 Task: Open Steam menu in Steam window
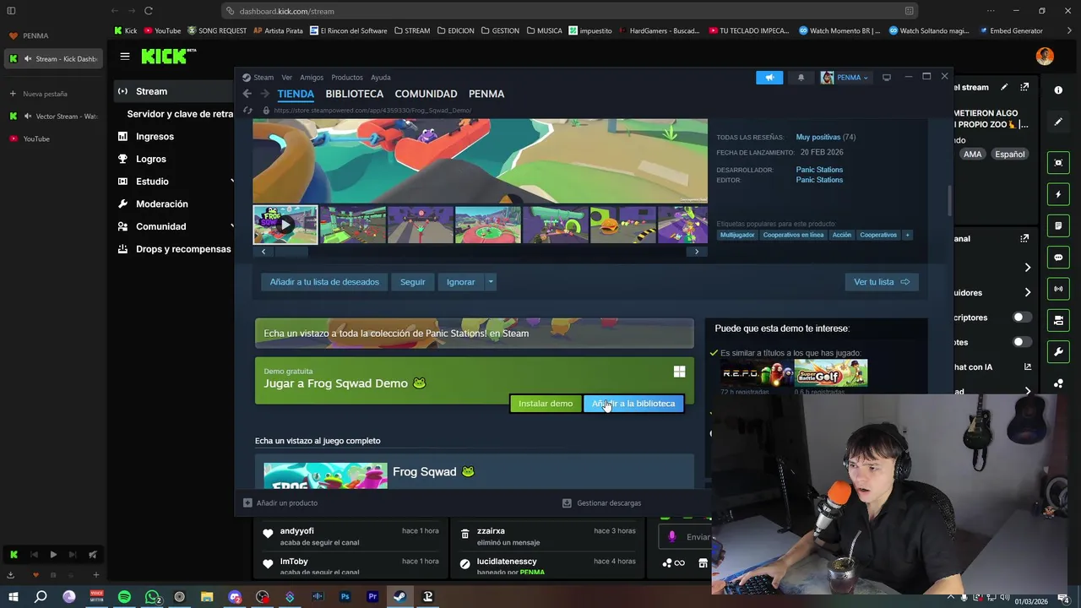pyautogui.click(x=263, y=78)
